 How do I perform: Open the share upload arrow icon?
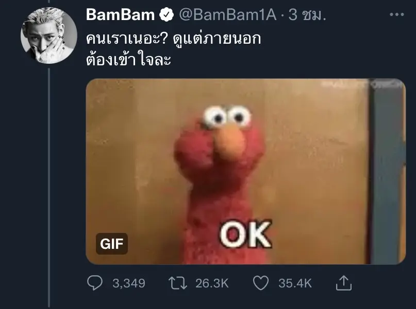click(343, 283)
